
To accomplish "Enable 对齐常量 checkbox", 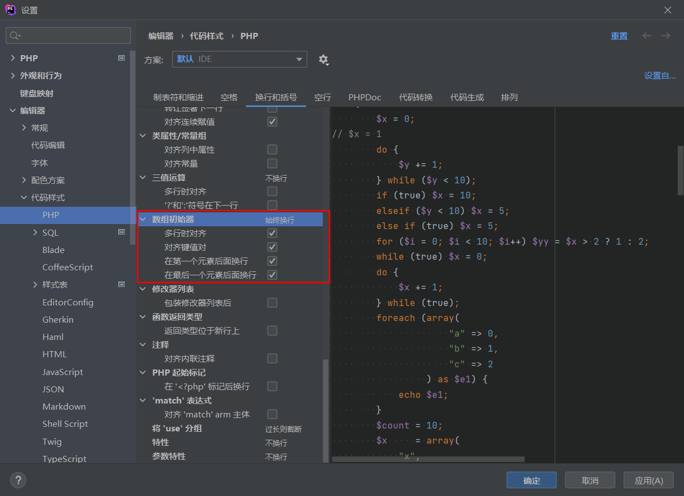I will click(272, 163).
